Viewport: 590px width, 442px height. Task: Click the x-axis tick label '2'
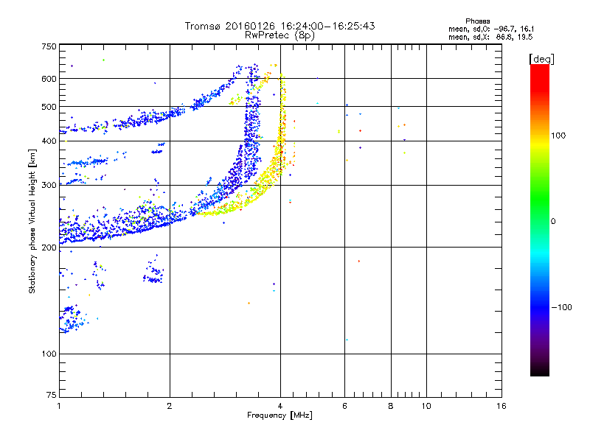click(x=170, y=406)
